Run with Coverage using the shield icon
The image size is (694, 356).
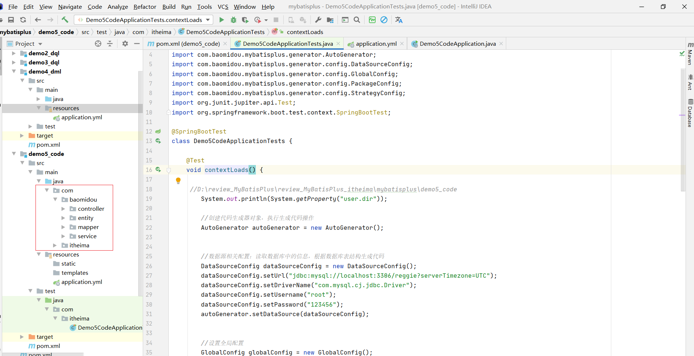[245, 20]
